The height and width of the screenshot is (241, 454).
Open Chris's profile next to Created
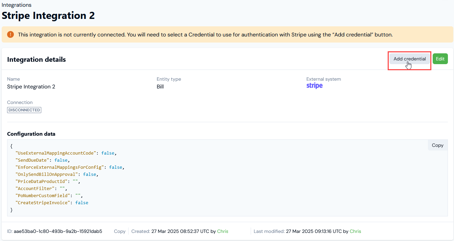(223, 231)
